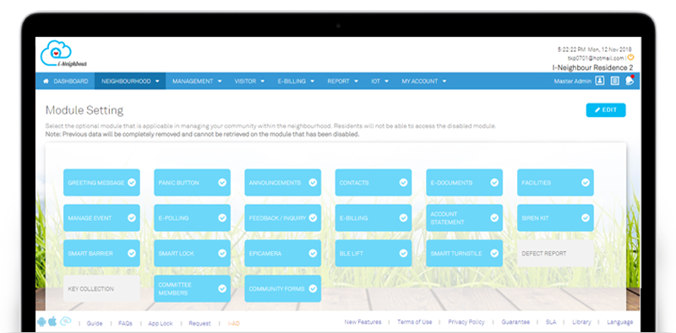Click the orange power icon beside email

coord(630,56)
